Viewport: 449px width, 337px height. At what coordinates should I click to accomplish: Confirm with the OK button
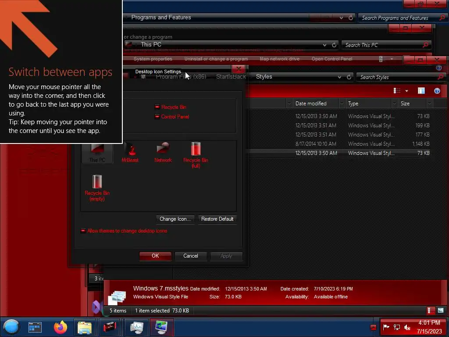tap(155, 256)
